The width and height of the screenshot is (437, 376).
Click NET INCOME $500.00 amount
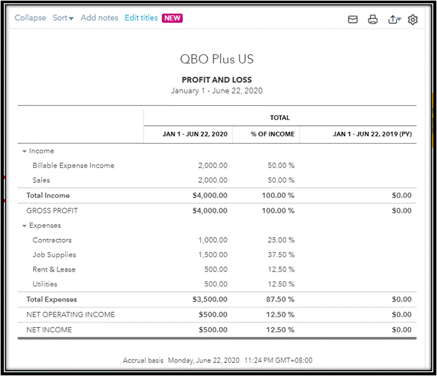click(x=213, y=330)
